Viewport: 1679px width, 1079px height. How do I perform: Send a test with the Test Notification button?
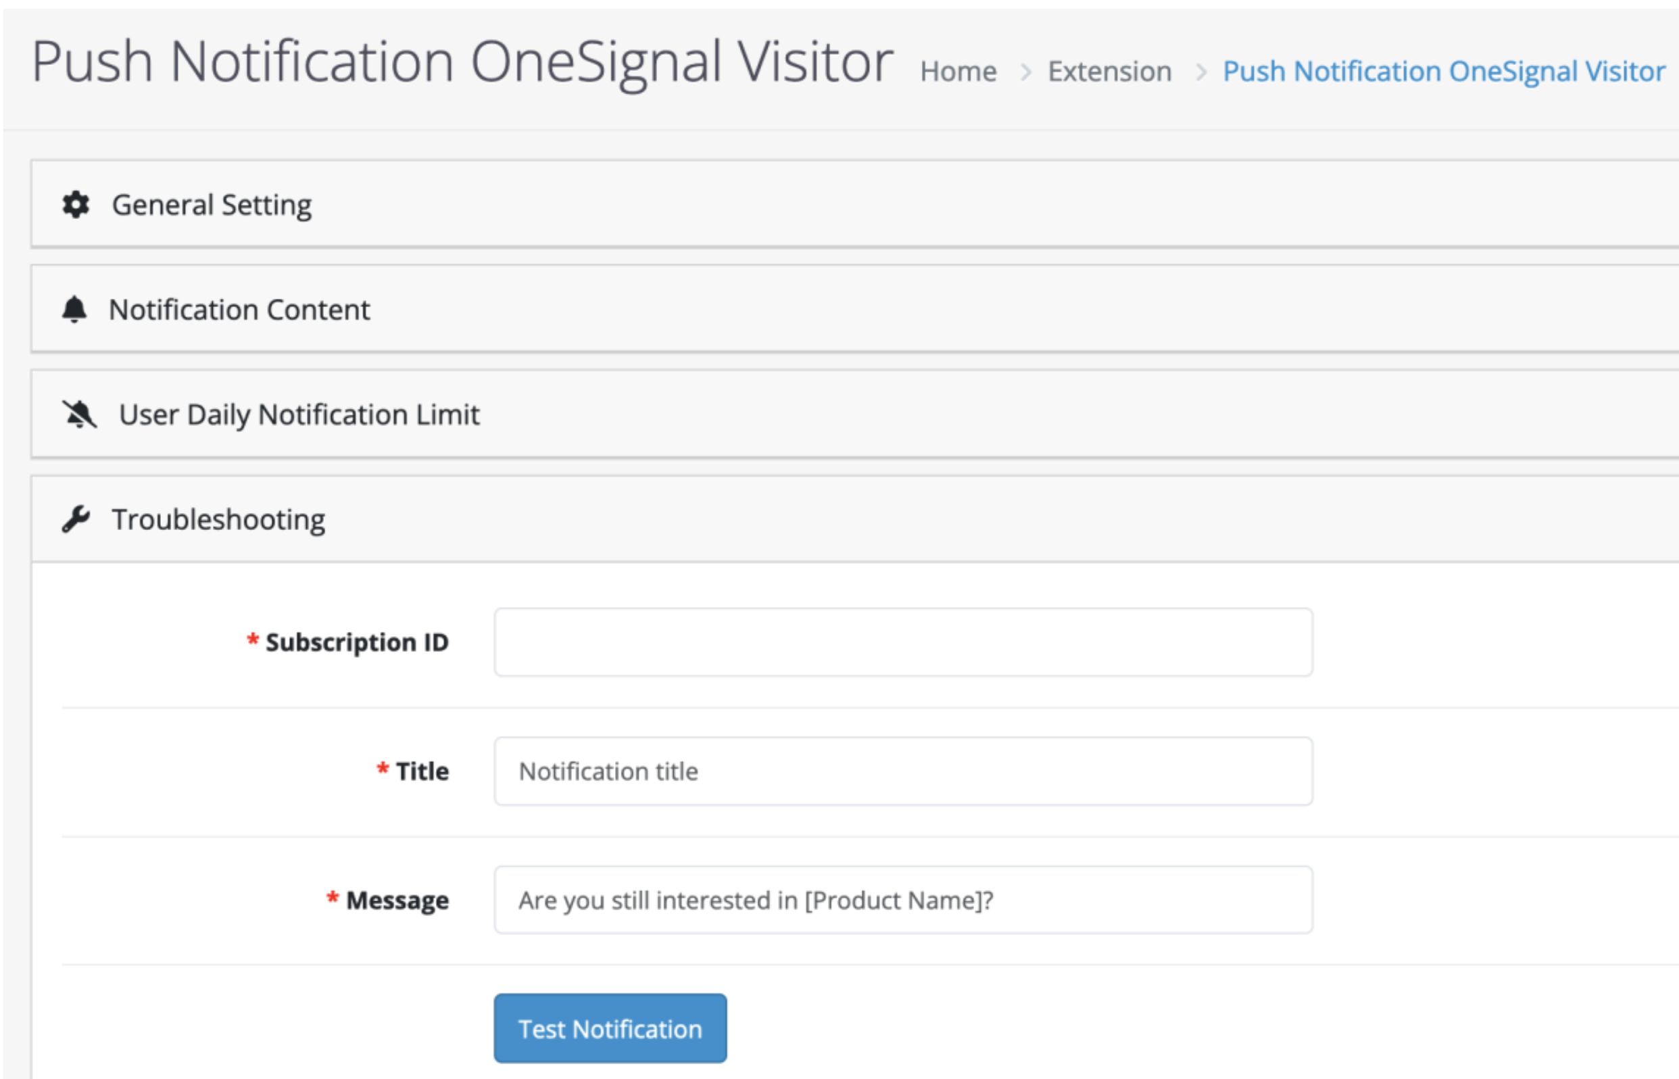(610, 1028)
